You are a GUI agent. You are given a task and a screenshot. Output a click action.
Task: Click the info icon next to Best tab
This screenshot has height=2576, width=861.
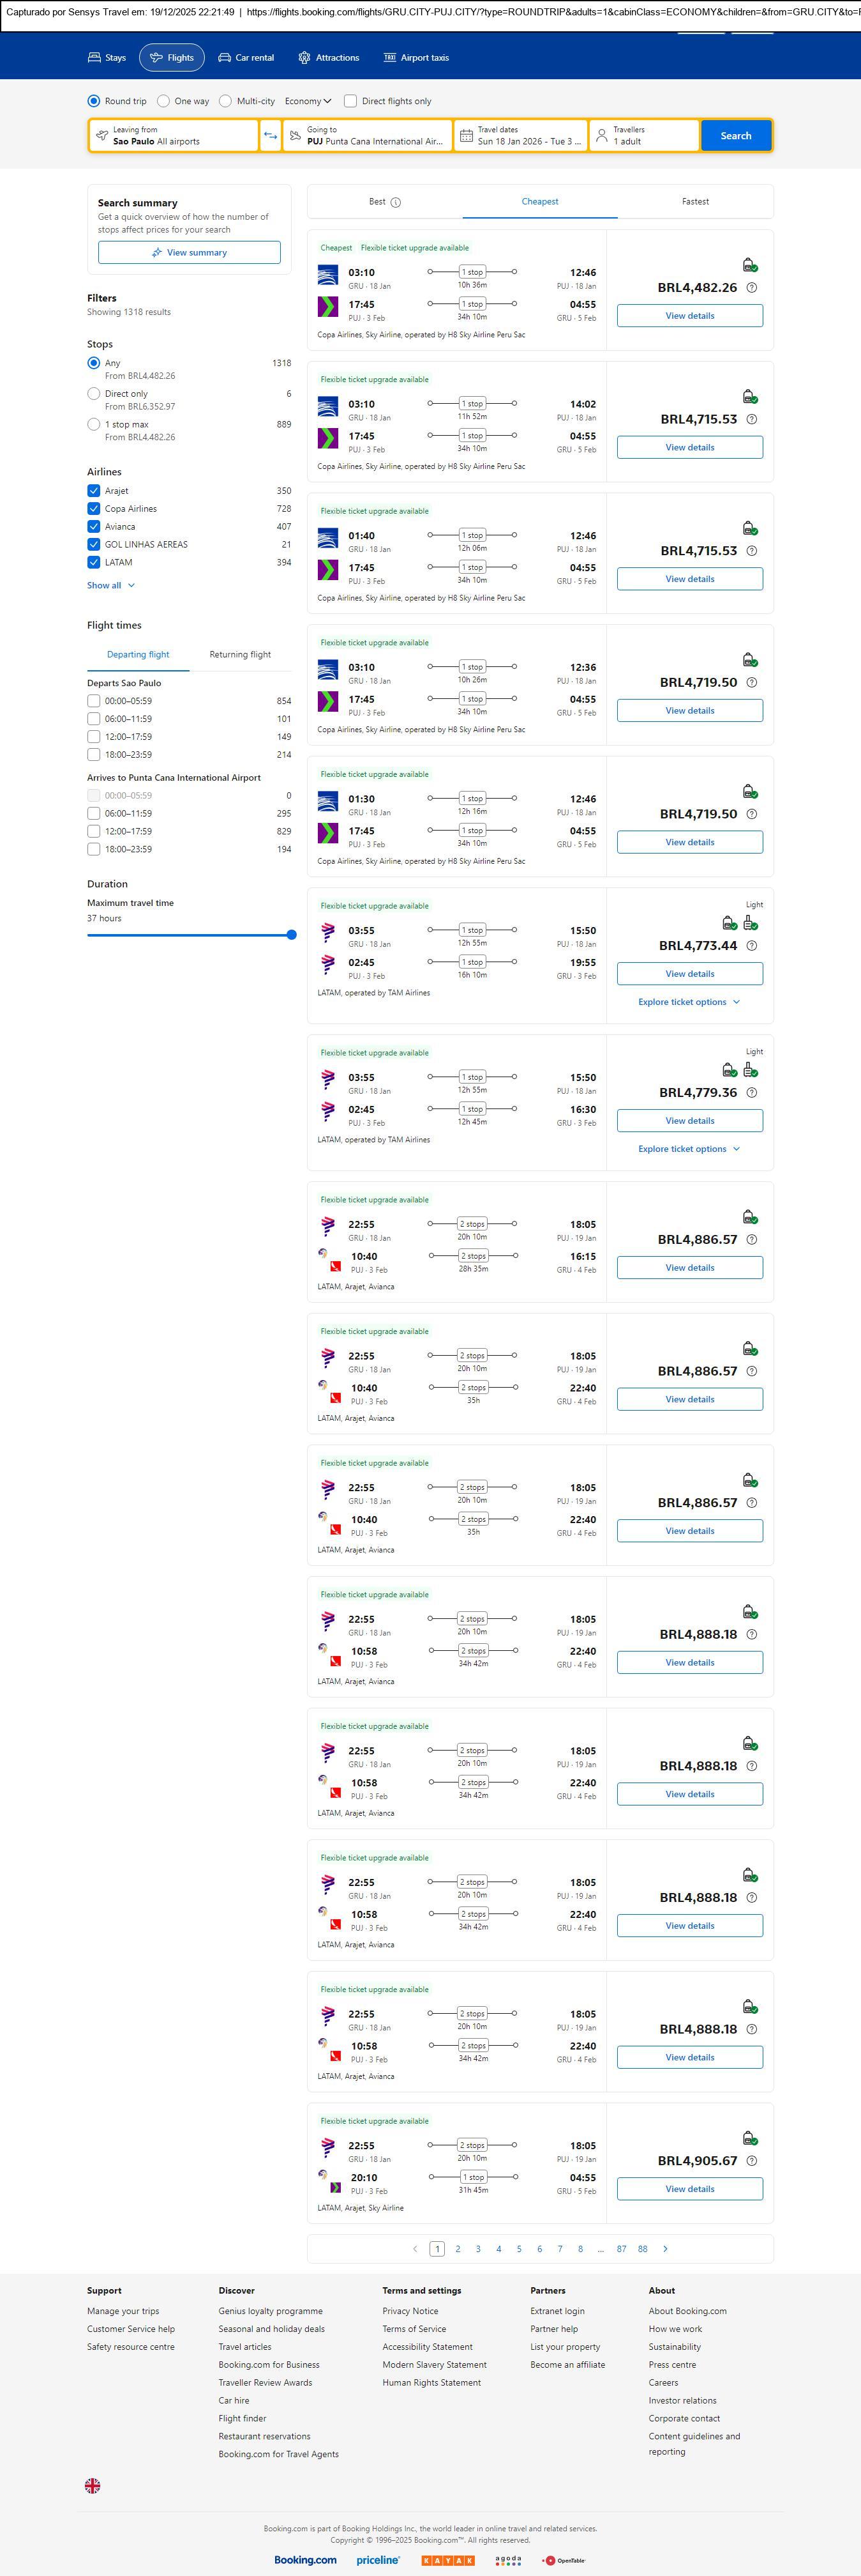[396, 202]
